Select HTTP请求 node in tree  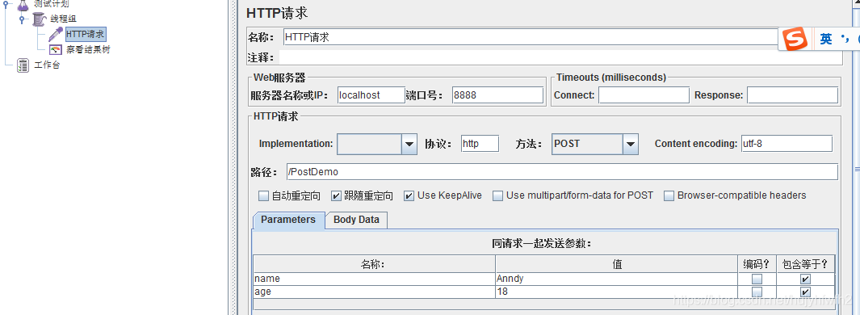pos(85,35)
